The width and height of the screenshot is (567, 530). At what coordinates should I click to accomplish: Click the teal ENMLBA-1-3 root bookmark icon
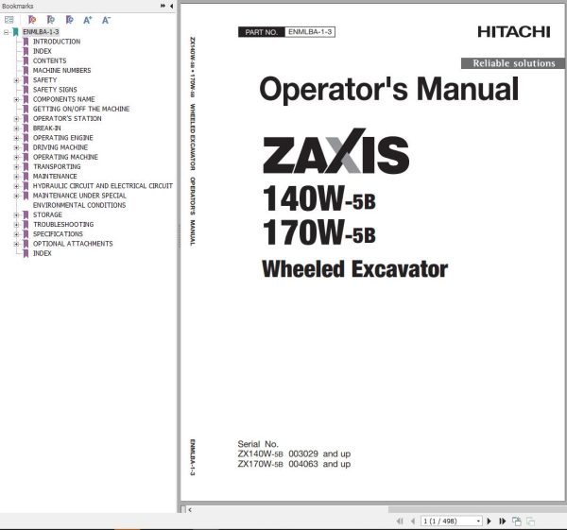15,32
